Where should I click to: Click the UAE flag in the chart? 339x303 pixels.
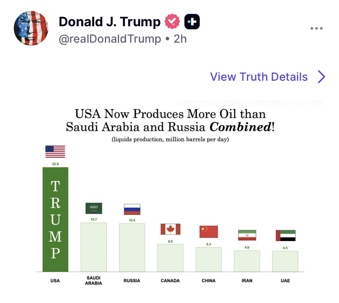click(x=285, y=236)
